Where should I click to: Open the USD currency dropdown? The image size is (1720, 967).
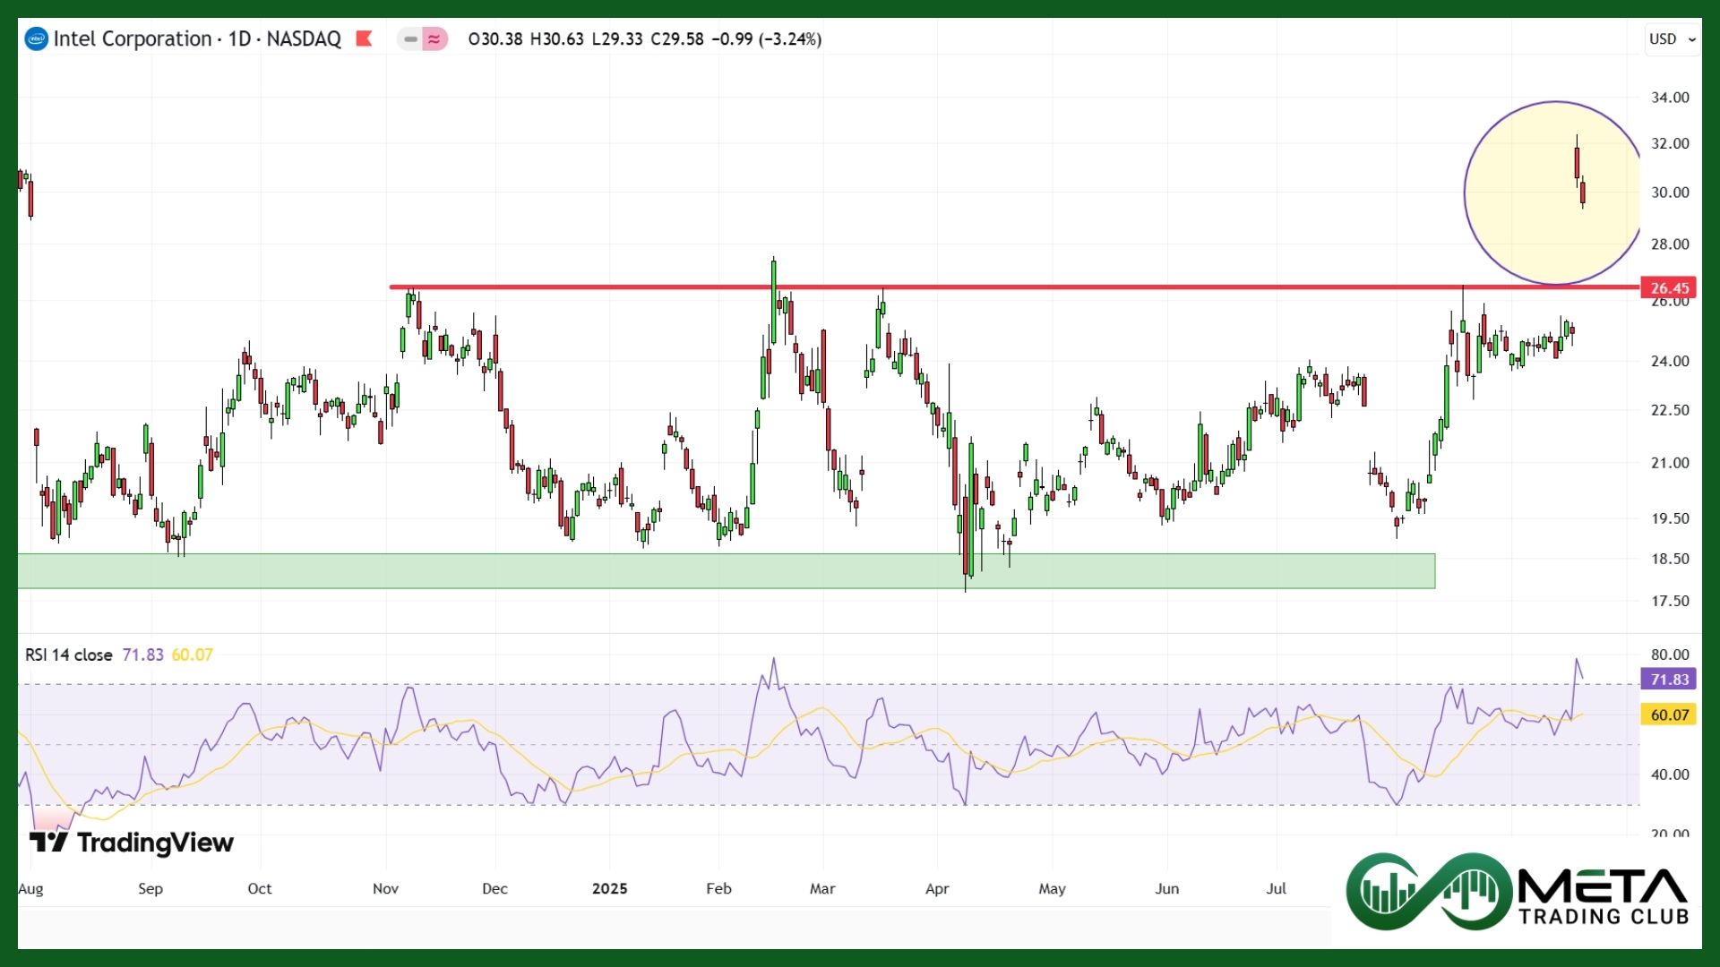click(1672, 39)
